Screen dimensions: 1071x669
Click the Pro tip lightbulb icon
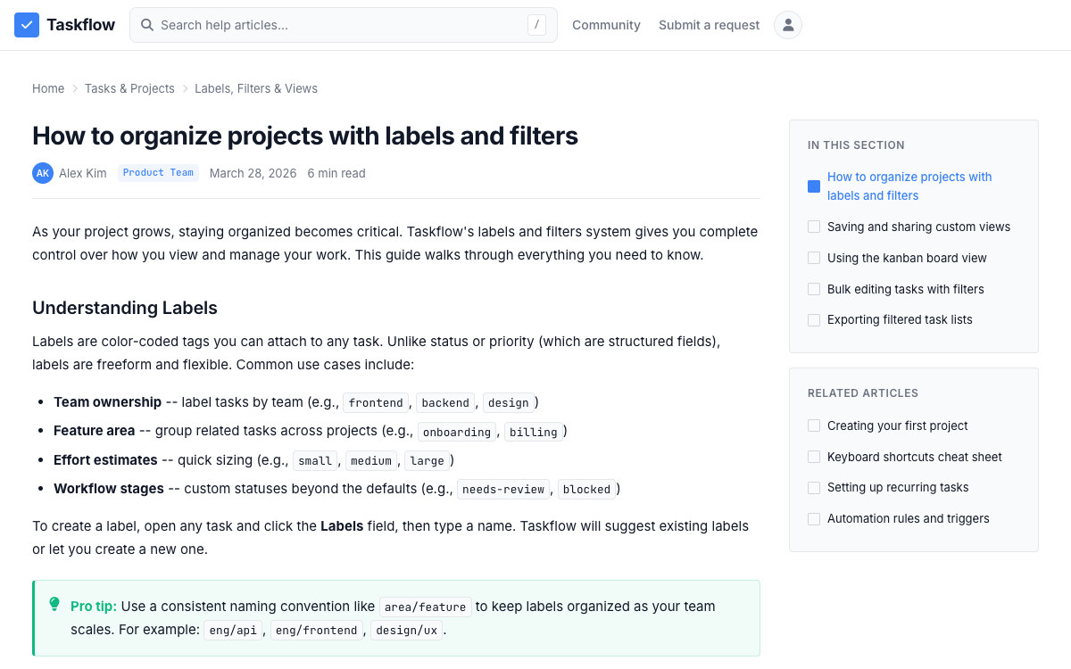click(x=54, y=605)
